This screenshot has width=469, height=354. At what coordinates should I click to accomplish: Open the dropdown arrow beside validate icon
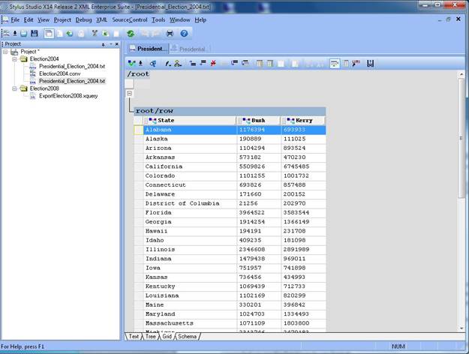(140, 63)
